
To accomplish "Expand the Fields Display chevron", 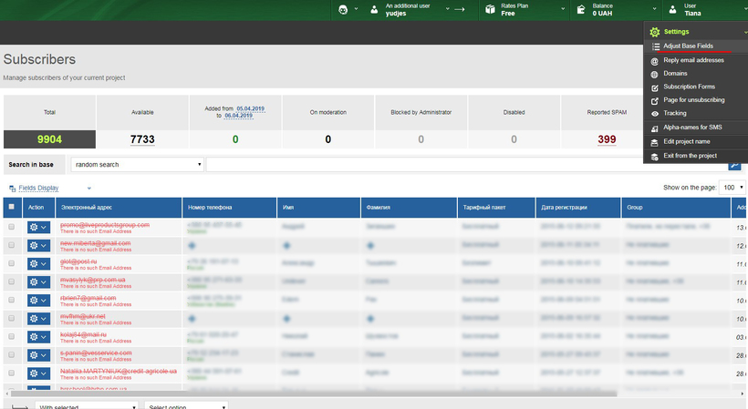I will pyautogui.click(x=89, y=189).
